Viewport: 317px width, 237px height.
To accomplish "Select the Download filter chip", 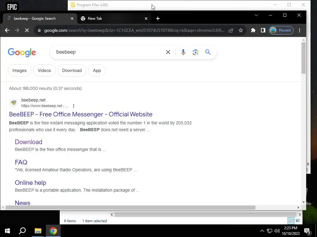I will [72, 71].
